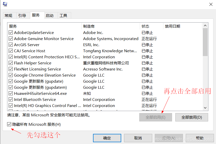Click the services list scrollbar thumb
The width and height of the screenshot is (216, 144).
[205, 42]
